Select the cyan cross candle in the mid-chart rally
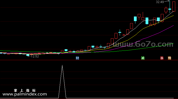The height and width of the screenshot is (99, 178). tap(120, 32)
